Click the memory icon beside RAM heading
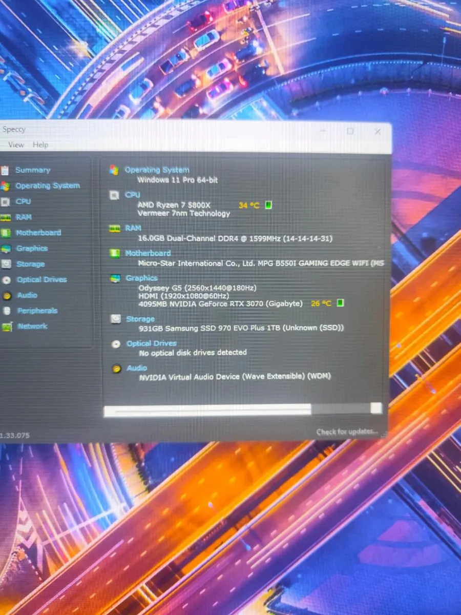This screenshot has height=615, width=461. [115, 229]
